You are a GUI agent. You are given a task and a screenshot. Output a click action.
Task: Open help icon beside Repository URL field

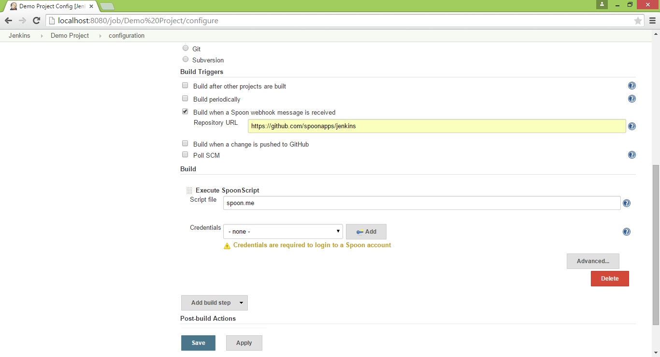click(631, 126)
